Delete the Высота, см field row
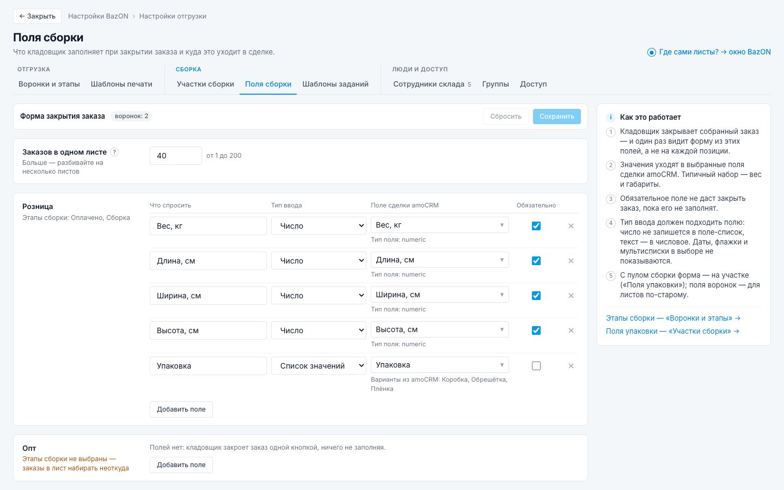This screenshot has height=490, width=784. pyautogui.click(x=571, y=330)
